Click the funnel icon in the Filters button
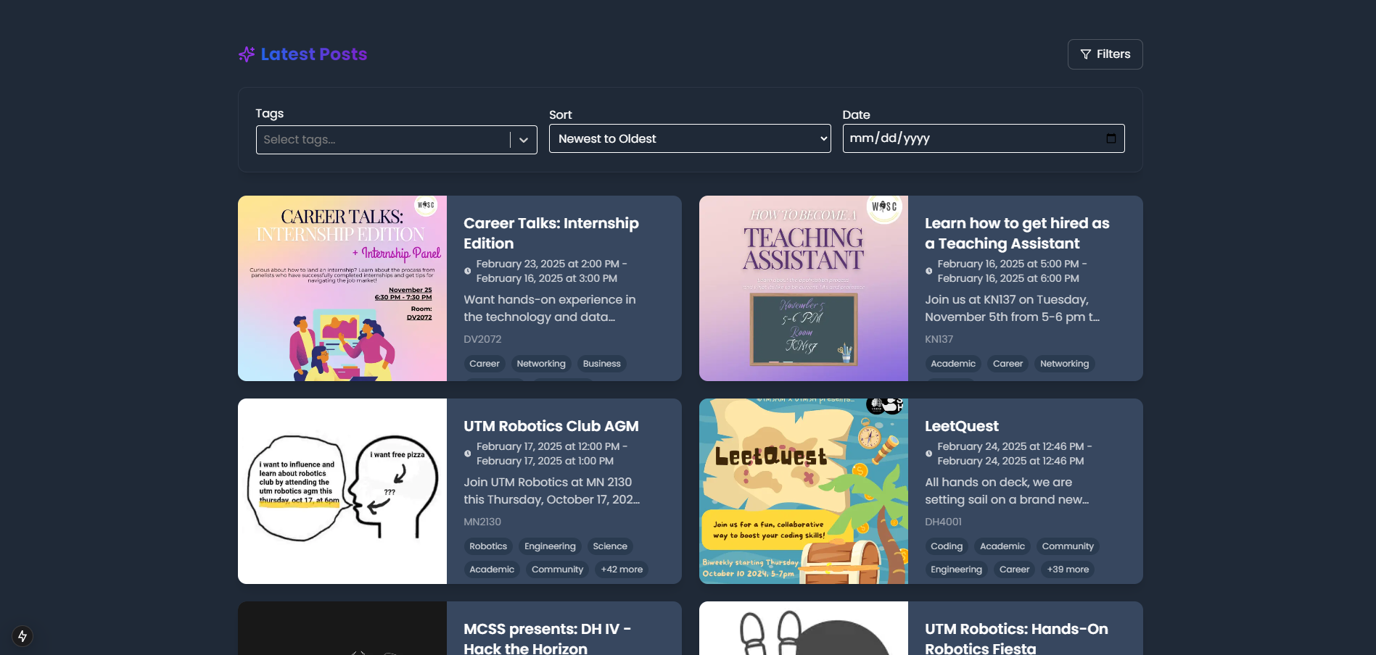Viewport: 1376px width, 655px height. 1086,54
